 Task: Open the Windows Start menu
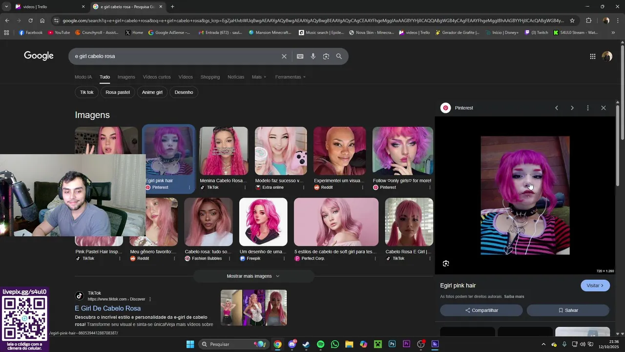(190, 344)
